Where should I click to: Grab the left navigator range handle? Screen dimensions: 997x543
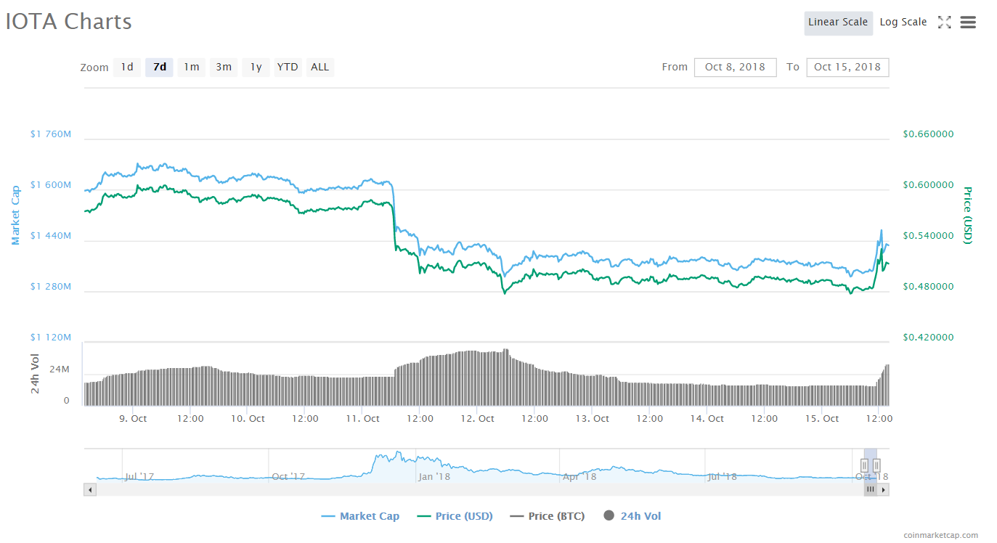click(x=864, y=465)
